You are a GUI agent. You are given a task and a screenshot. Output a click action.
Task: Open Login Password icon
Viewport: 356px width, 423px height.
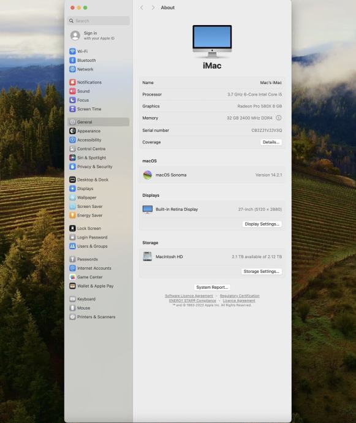72,237
